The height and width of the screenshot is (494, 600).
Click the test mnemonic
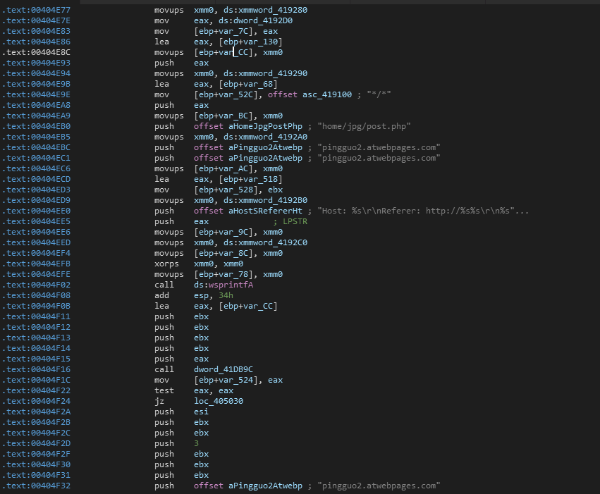164,391
